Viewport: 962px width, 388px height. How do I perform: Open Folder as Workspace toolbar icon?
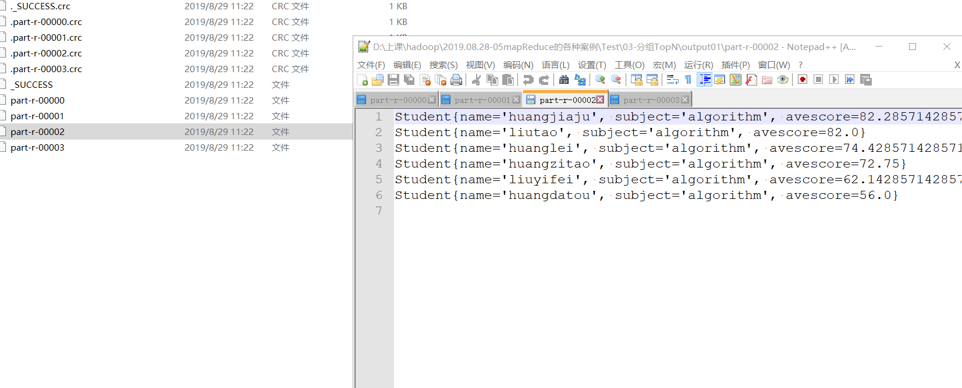[767, 80]
